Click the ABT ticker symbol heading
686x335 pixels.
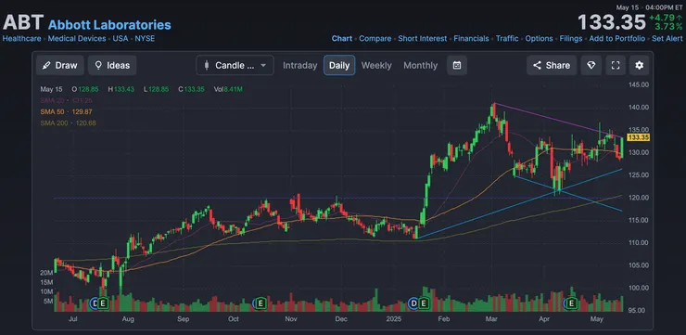23,22
